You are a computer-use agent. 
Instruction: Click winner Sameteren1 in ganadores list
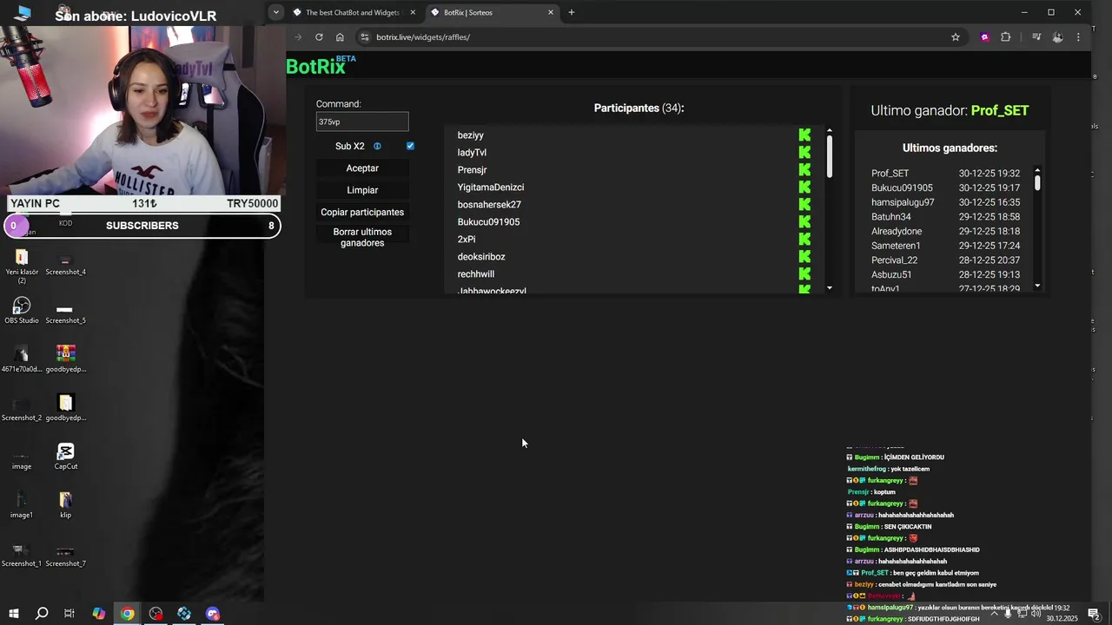pyautogui.click(x=896, y=246)
